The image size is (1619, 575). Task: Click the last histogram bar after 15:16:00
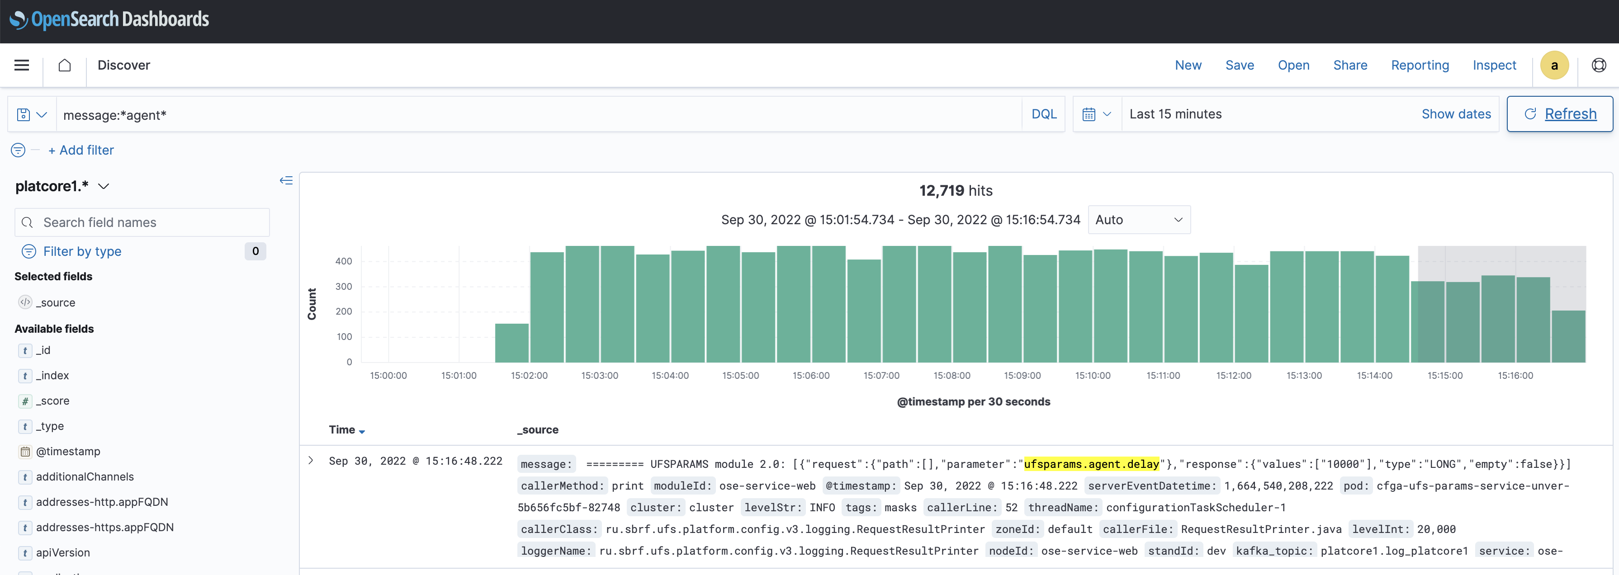coord(1568,336)
